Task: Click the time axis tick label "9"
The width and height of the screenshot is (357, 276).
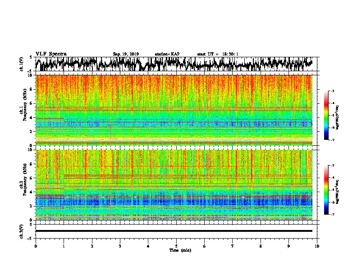Action: pos(288,246)
